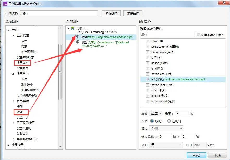Select 顺时针 direction radio button

[x=152, y=121]
